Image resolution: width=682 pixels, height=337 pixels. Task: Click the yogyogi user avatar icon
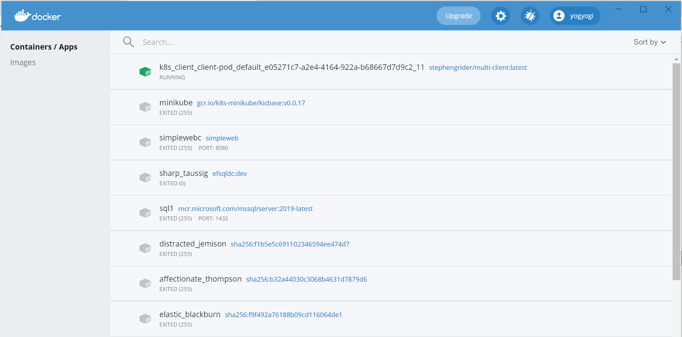[559, 16]
